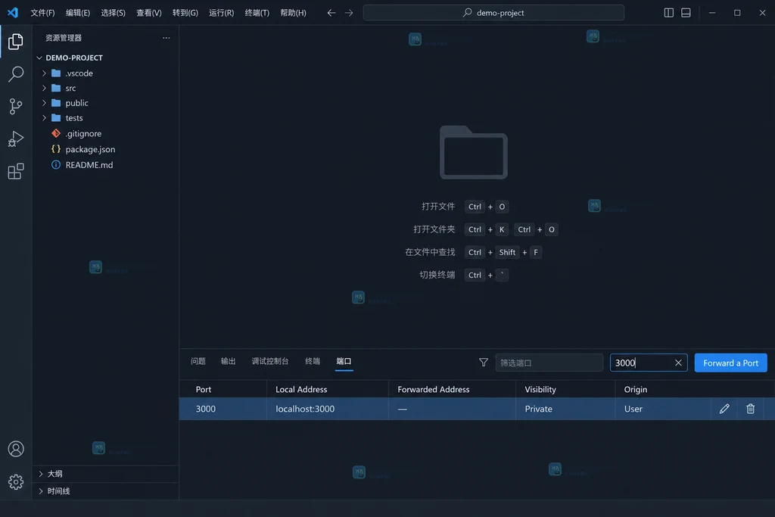Open the Explorer more actions ellipsis

coord(166,38)
